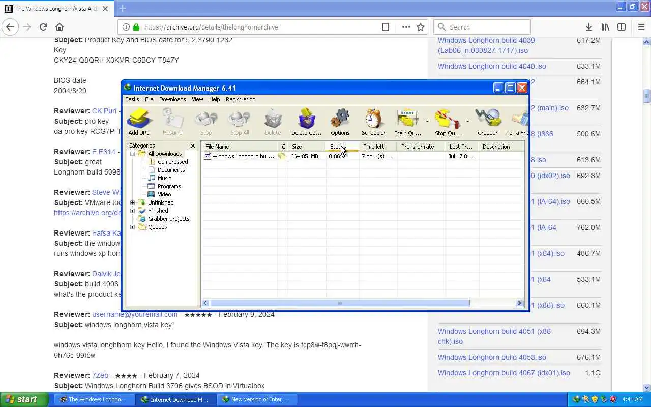Open Firefox page actions (three dots)
Screen dimensions: 651x407
[406, 27]
